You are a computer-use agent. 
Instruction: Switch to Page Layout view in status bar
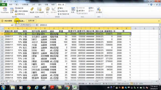(134, 83)
